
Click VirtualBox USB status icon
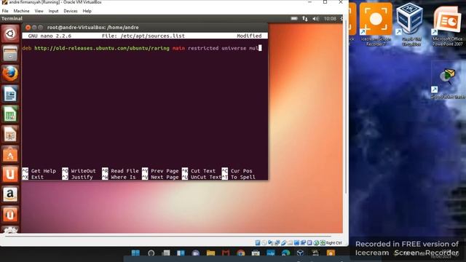click(x=283, y=242)
